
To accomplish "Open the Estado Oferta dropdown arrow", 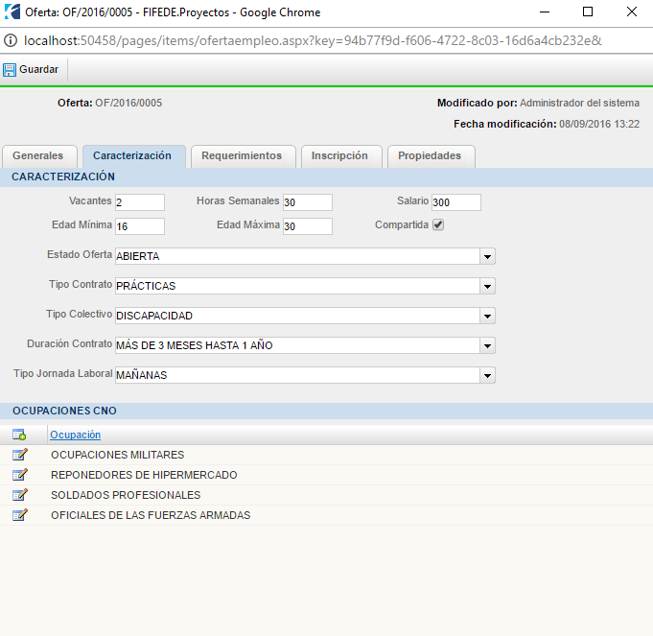I will point(487,256).
